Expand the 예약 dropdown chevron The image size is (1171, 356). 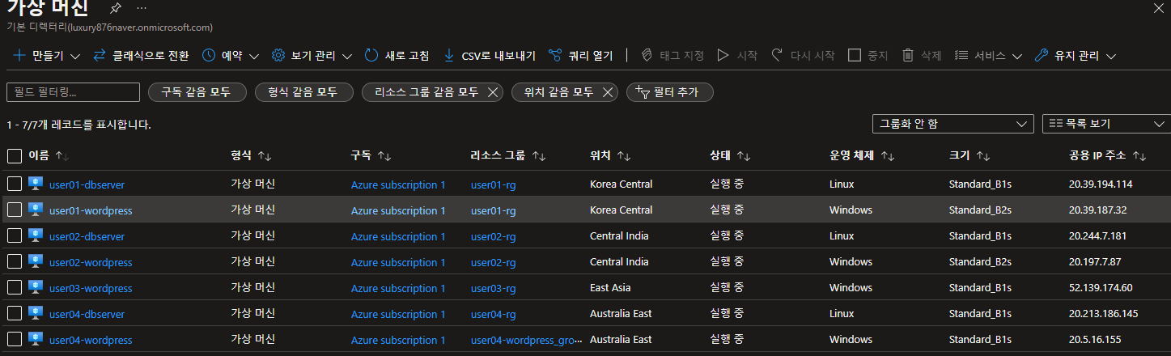tap(253, 56)
